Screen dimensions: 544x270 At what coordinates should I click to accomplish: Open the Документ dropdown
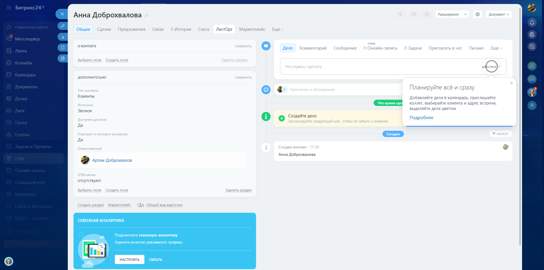[x=499, y=14]
